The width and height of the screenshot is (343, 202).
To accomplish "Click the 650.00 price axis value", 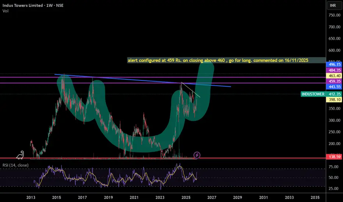I will pos(335,39).
